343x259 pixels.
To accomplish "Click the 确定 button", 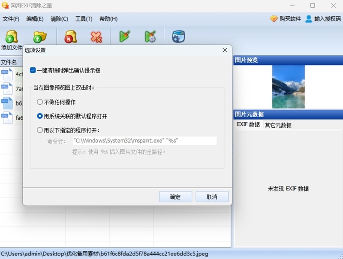I will pos(175,197).
